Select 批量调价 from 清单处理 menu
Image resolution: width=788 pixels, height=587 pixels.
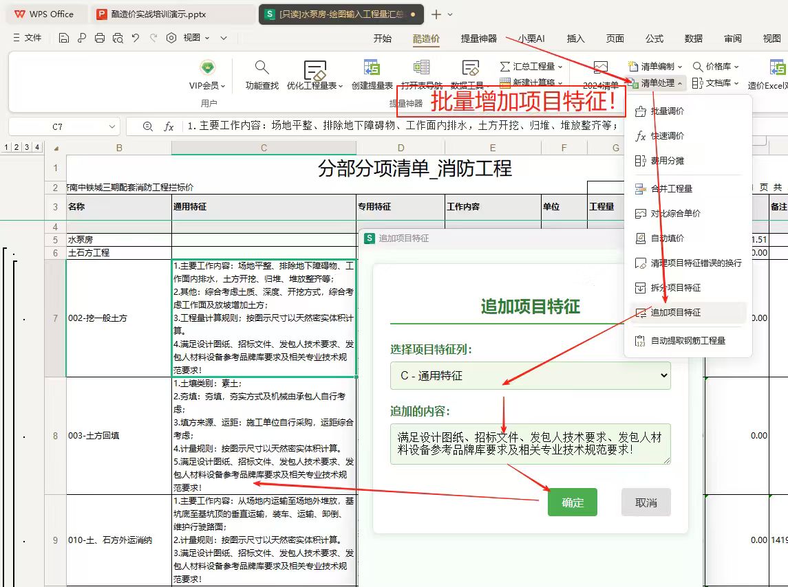click(x=667, y=111)
